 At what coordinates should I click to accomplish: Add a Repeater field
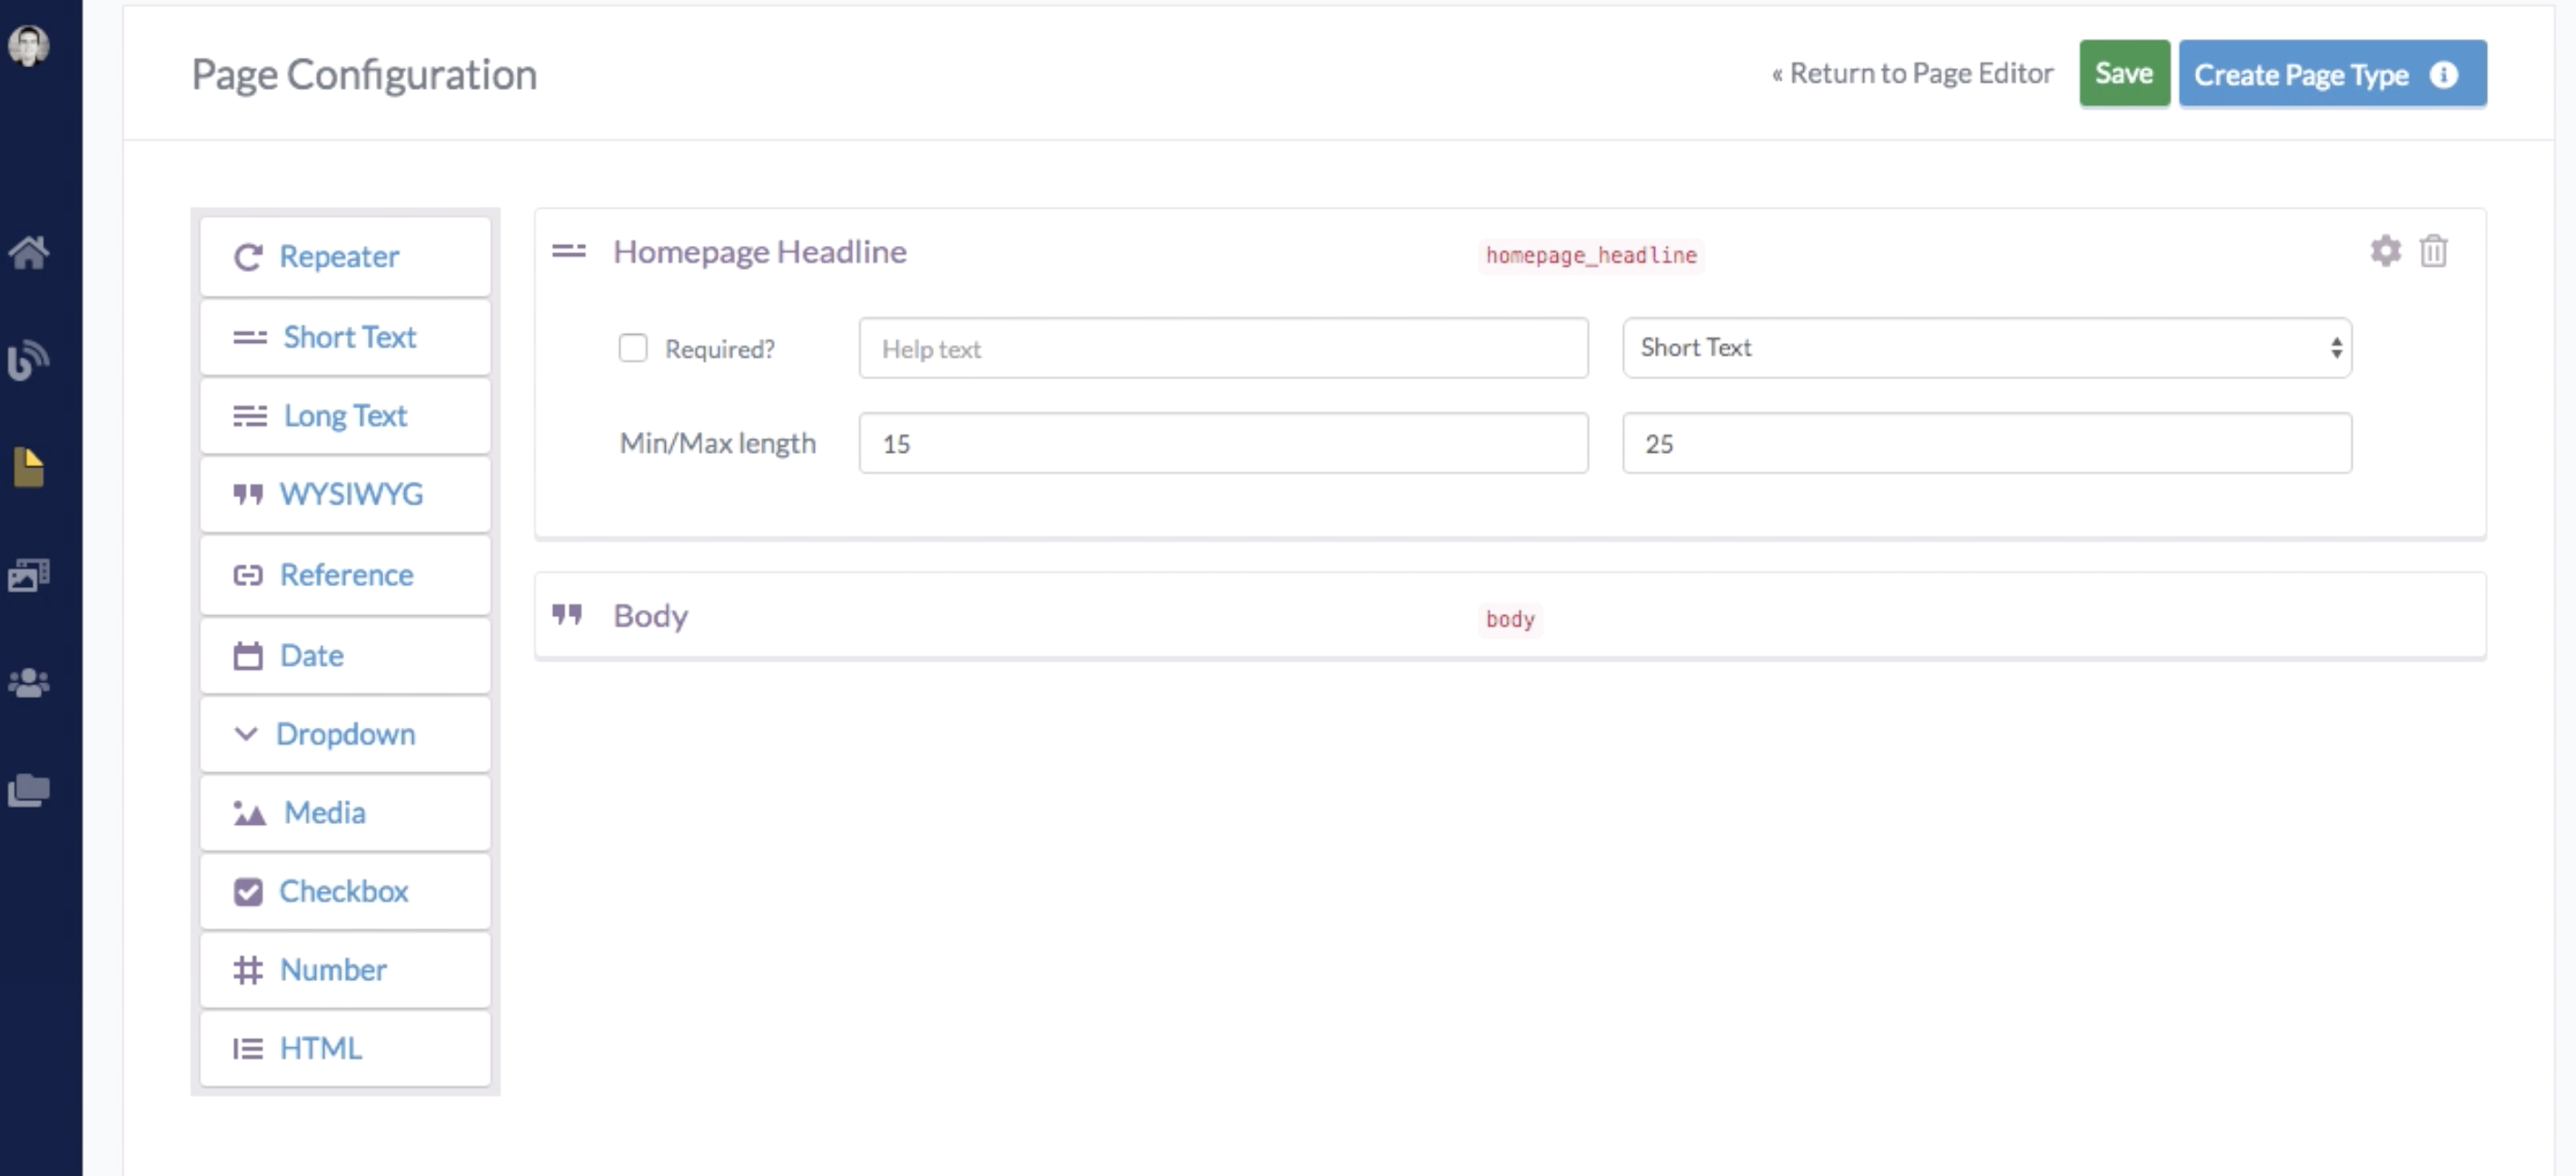pyautogui.click(x=345, y=257)
